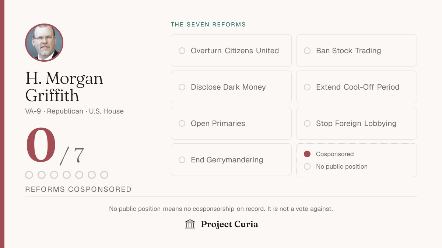Open the Stop Foreign Lobbying card
This screenshot has width=442, height=248.
pyautogui.click(x=357, y=123)
